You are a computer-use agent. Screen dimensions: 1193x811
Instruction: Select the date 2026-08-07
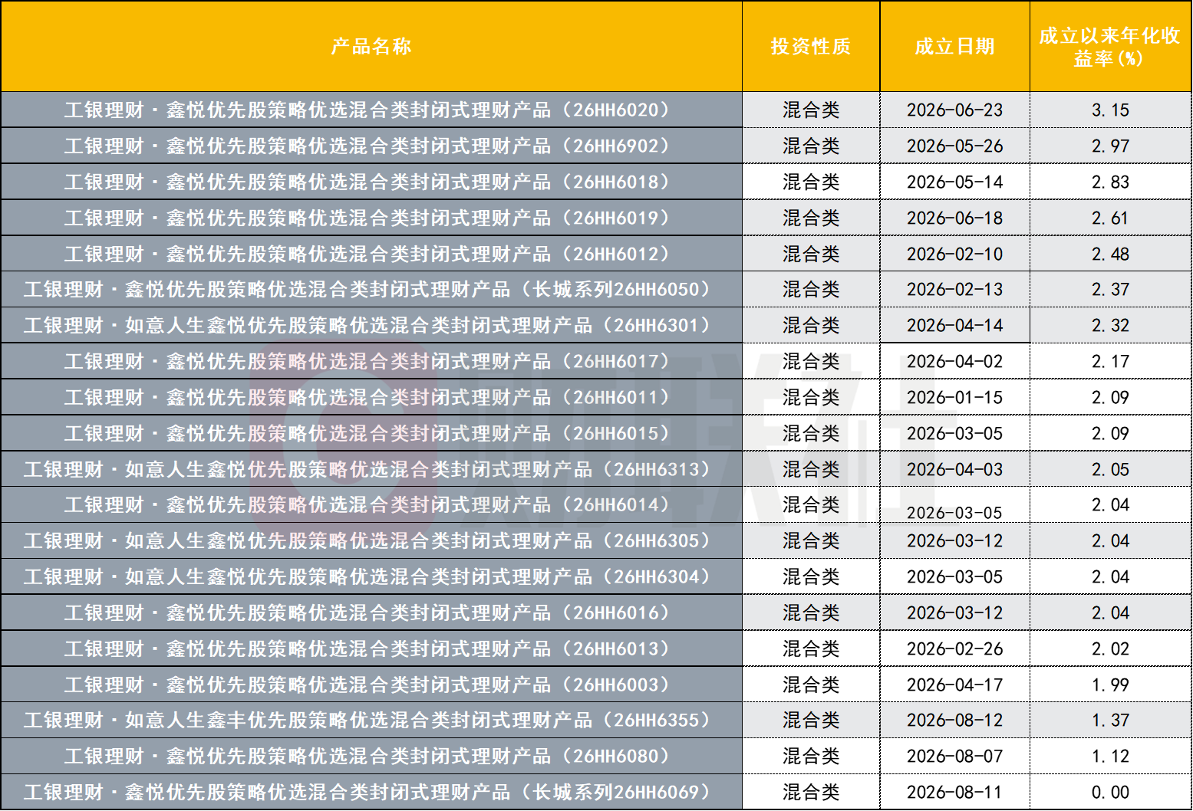(x=954, y=757)
